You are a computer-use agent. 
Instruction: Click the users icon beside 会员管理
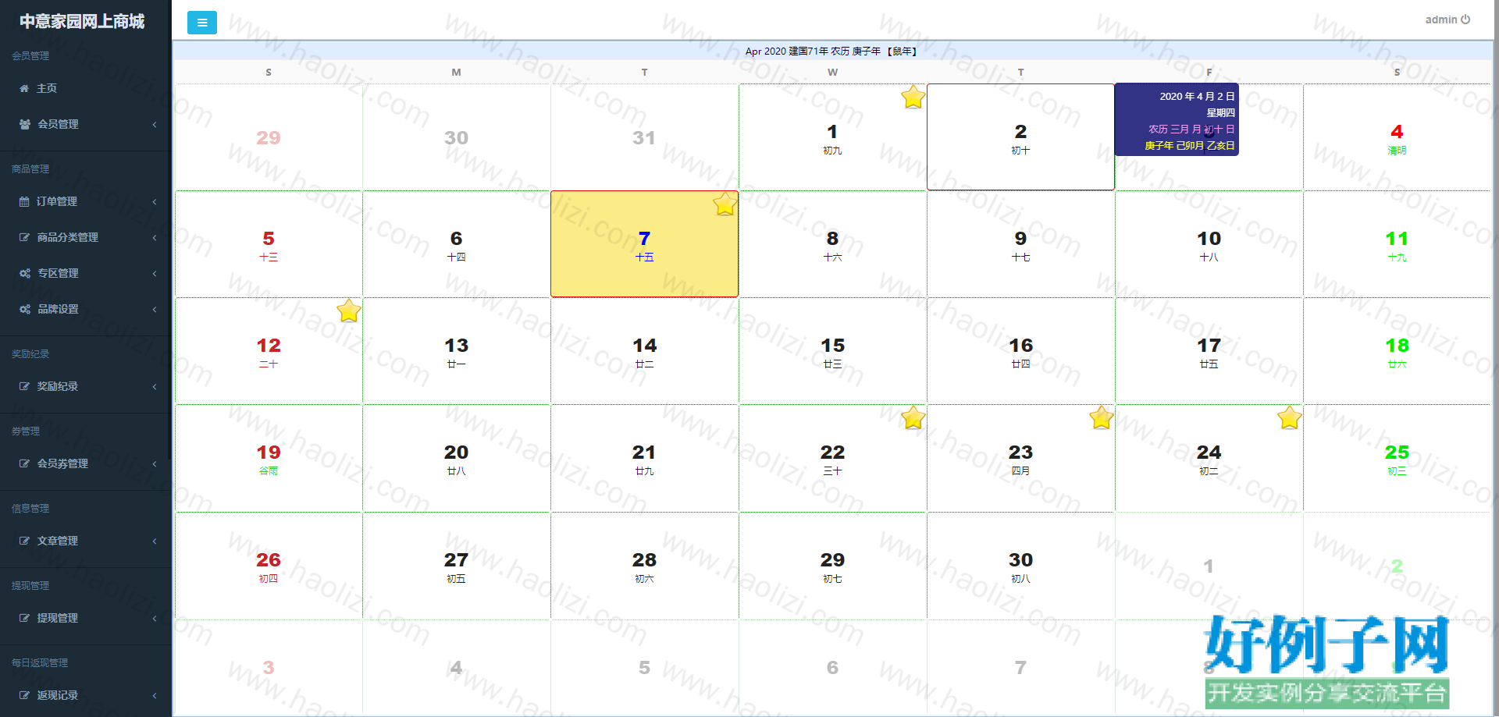pos(25,124)
